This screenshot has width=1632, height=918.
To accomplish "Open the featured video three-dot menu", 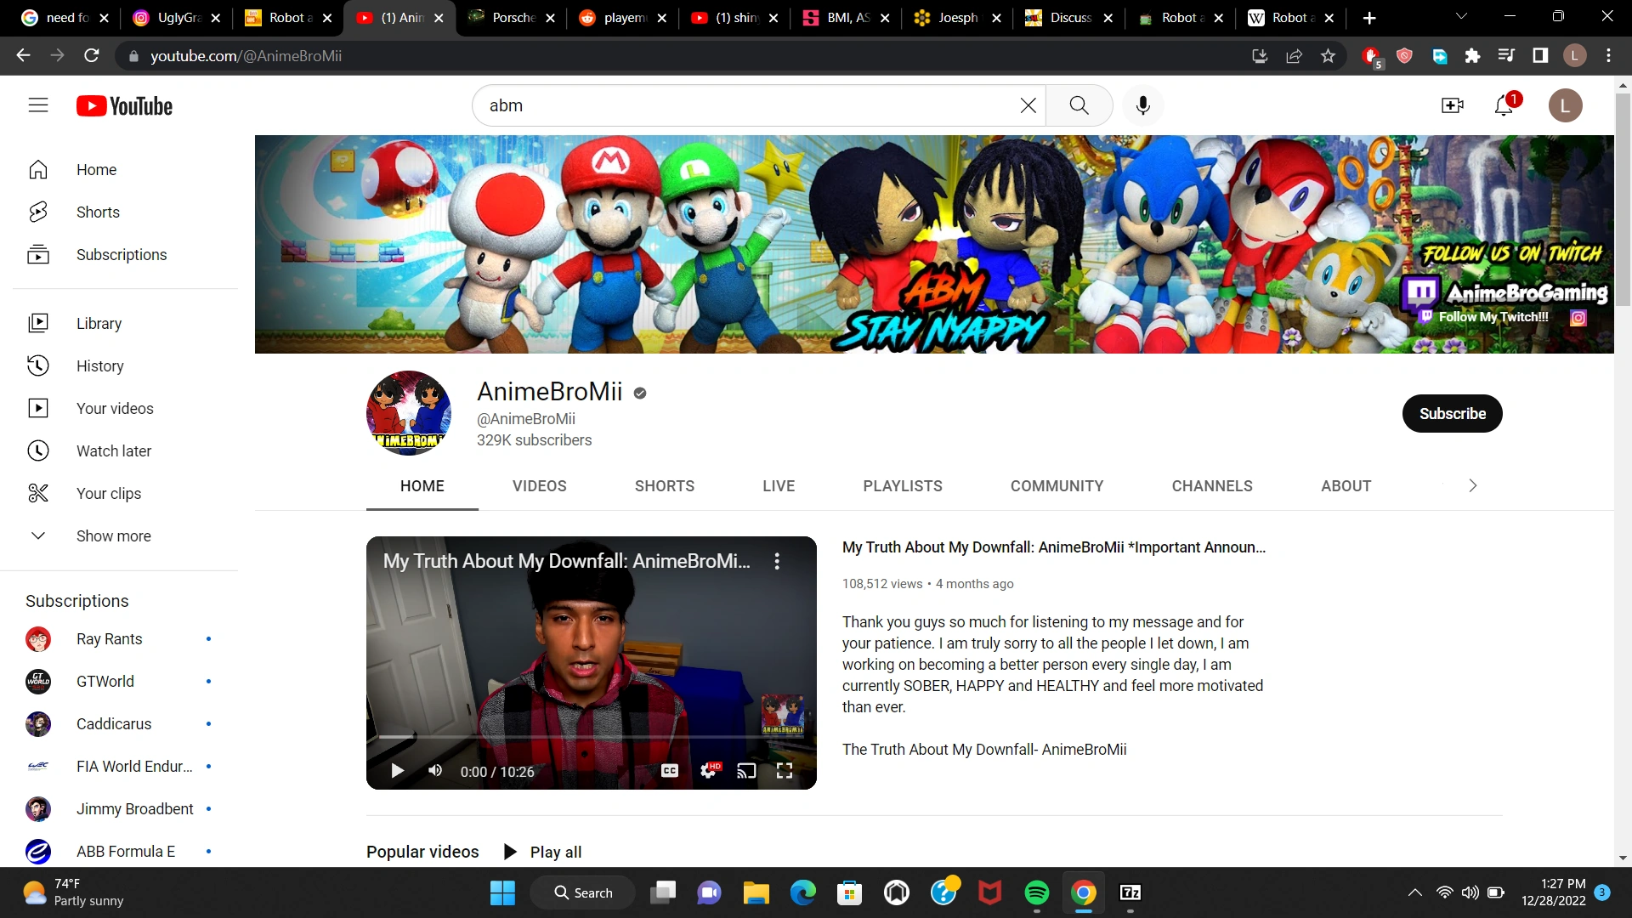I will (x=777, y=561).
